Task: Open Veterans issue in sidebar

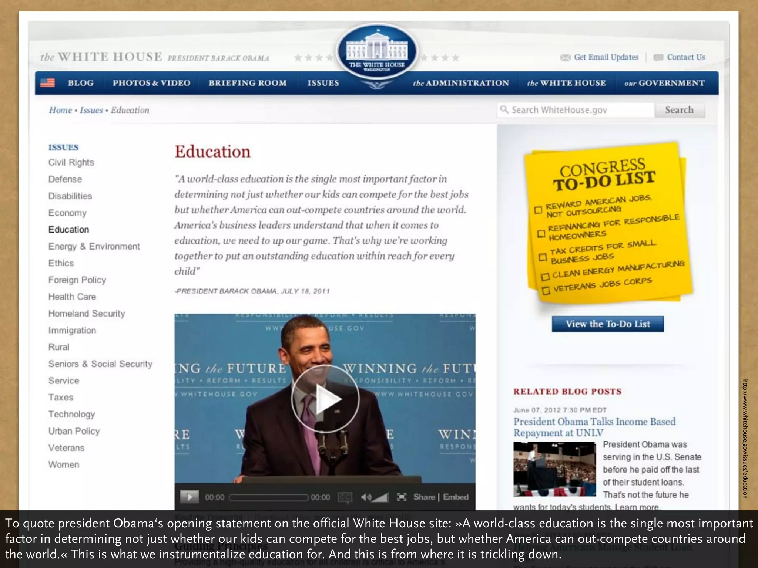Action: pyautogui.click(x=66, y=448)
